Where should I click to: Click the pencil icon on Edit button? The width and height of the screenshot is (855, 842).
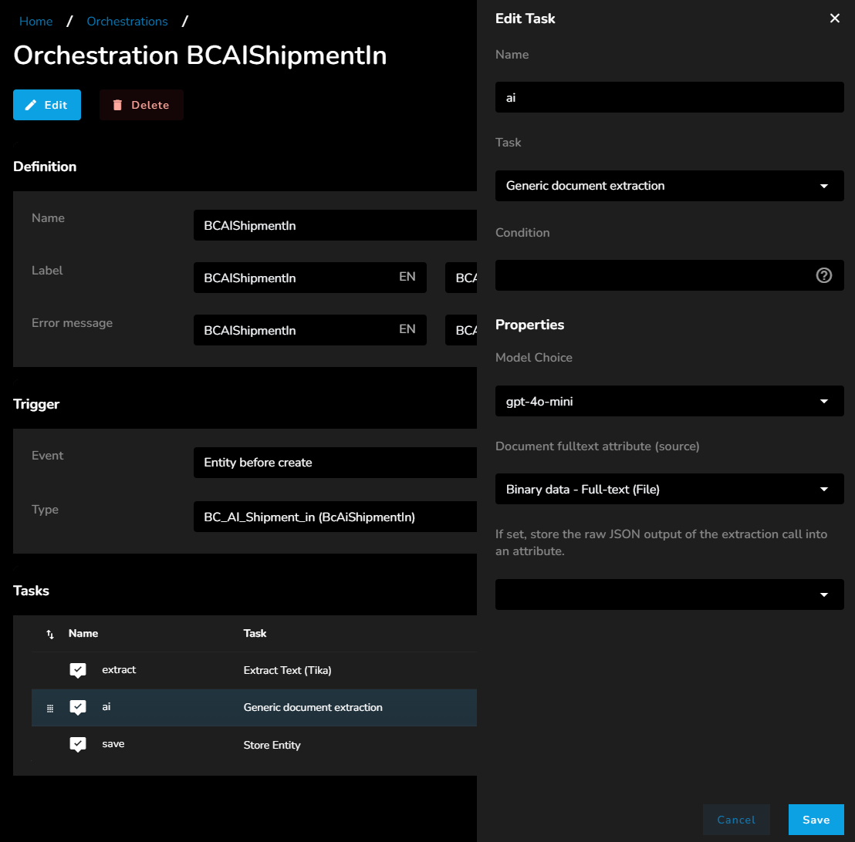tap(31, 105)
